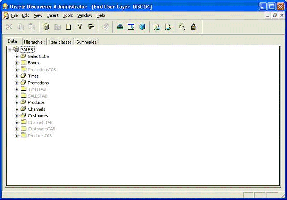Switch to the Summaries tab
The image size is (287, 200).
(x=87, y=42)
